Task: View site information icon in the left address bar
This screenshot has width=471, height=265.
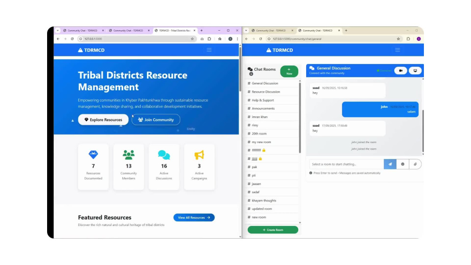Action: [x=81, y=39]
